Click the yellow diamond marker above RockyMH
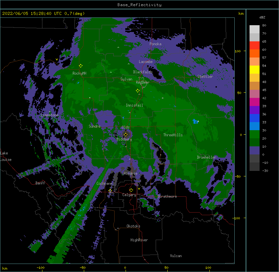This screenshot has height=272, width=279. coord(81,66)
